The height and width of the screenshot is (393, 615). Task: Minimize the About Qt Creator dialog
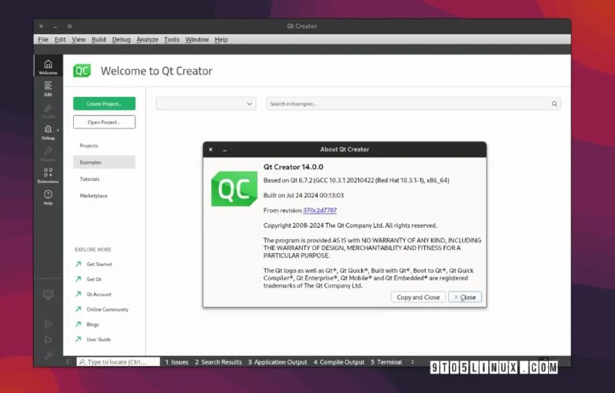point(224,150)
